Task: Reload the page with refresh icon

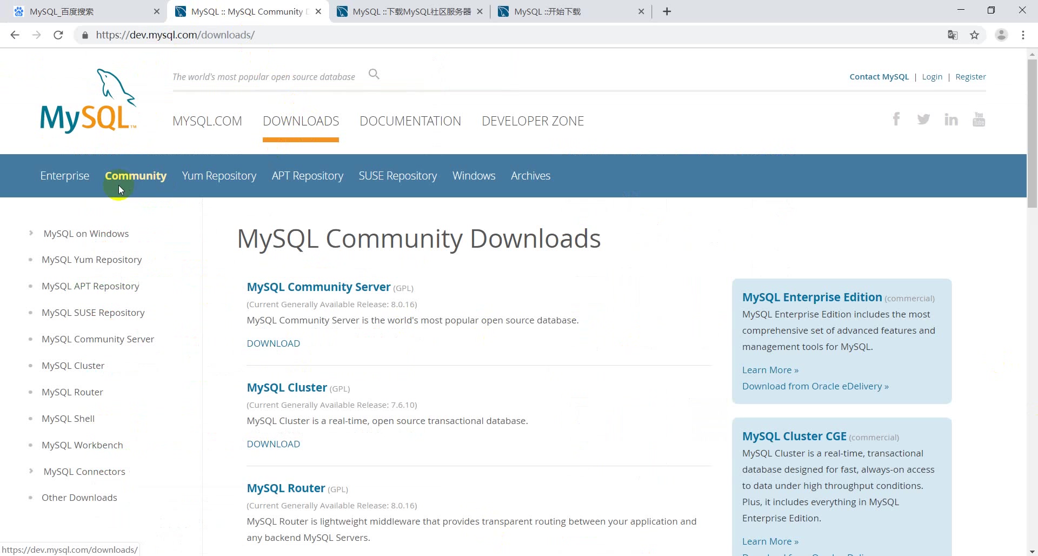Action: tap(58, 35)
